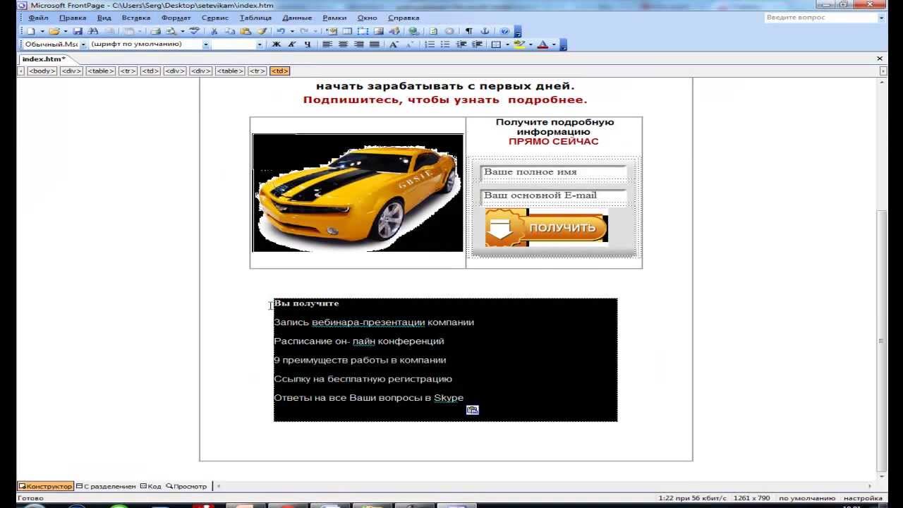Click the 'Ваш основной E-mail' field

click(x=553, y=195)
